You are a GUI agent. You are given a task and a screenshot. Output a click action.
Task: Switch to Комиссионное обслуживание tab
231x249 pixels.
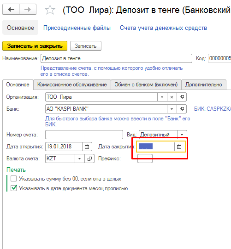(x=72, y=85)
